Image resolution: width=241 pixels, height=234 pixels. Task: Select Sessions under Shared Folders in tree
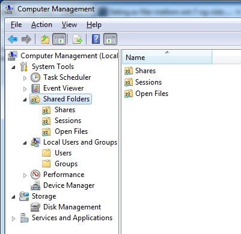click(x=68, y=121)
